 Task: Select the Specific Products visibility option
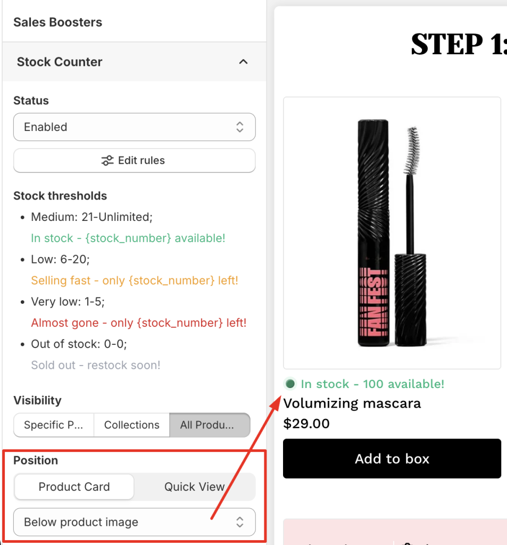pos(54,425)
